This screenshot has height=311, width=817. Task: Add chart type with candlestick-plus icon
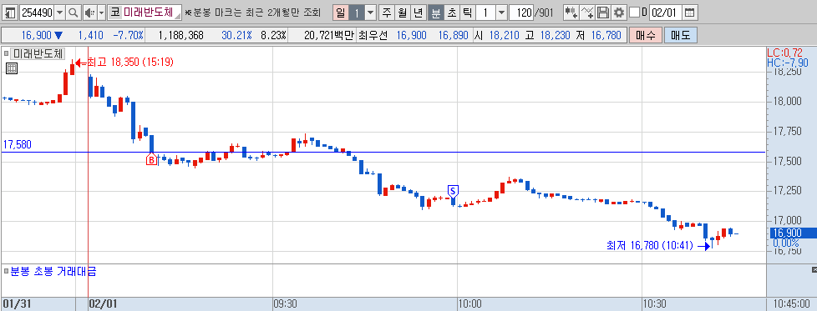point(571,12)
